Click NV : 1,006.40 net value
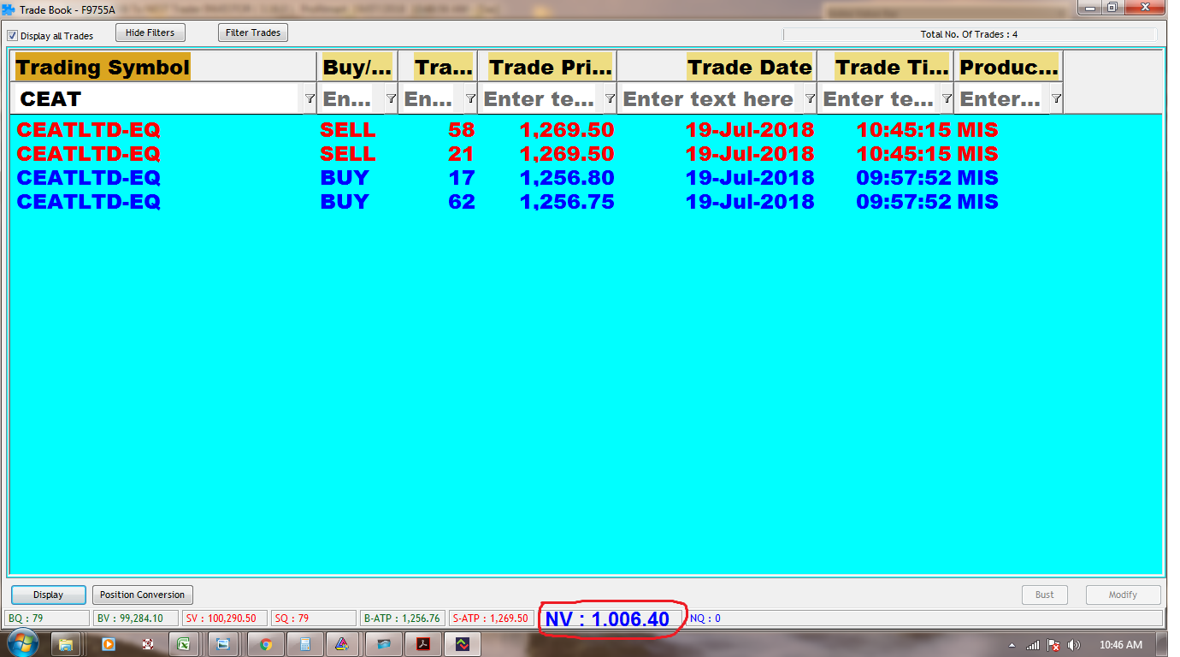Image resolution: width=1180 pixels, height=657 pixels. click(607, 619)
